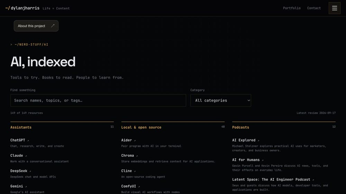Open the Chroma resource link

pyautogui.click(x=128, y=155)
